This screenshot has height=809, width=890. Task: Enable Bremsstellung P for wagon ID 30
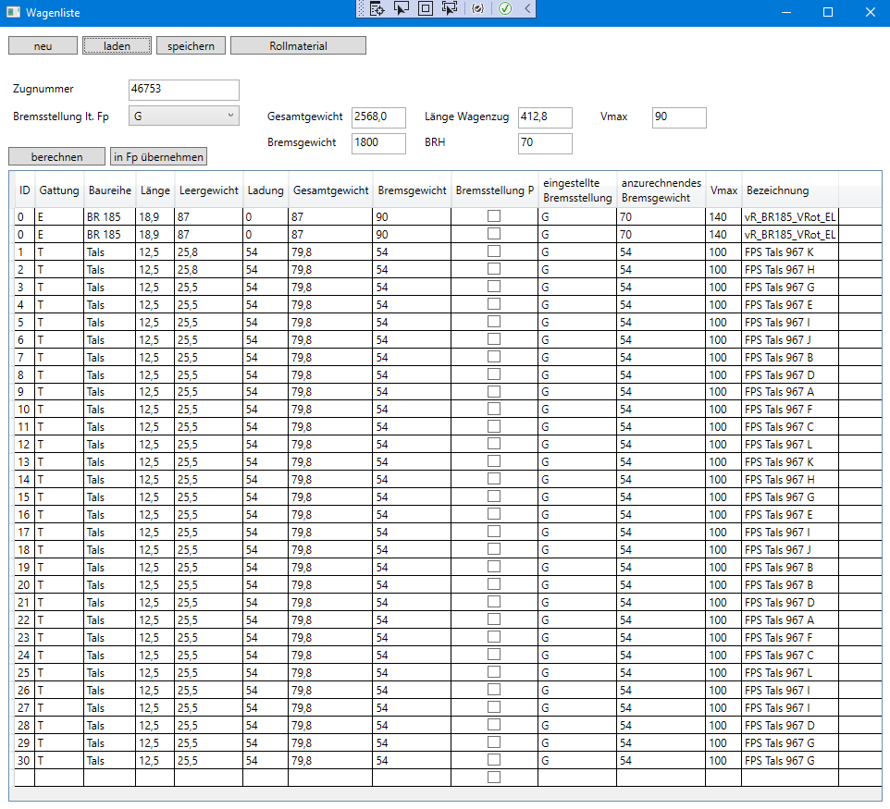coord(494,759)
